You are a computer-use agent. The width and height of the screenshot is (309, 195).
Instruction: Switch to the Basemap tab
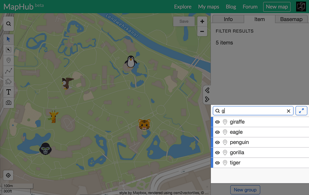point(291,19)
